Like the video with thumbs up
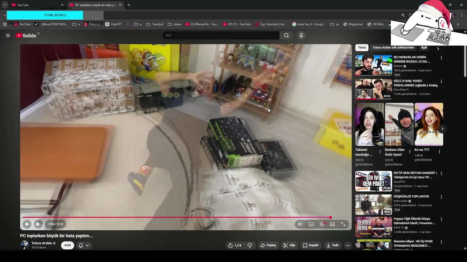 [x=235, y=245]
